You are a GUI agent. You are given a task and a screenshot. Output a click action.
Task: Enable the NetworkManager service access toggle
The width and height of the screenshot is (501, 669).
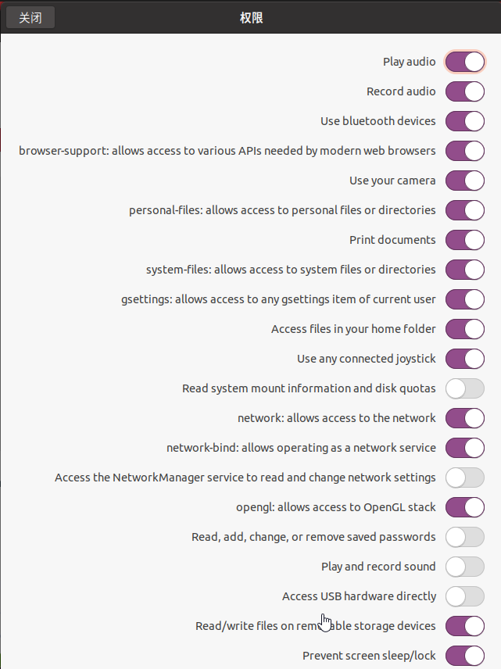click(465, 478)
